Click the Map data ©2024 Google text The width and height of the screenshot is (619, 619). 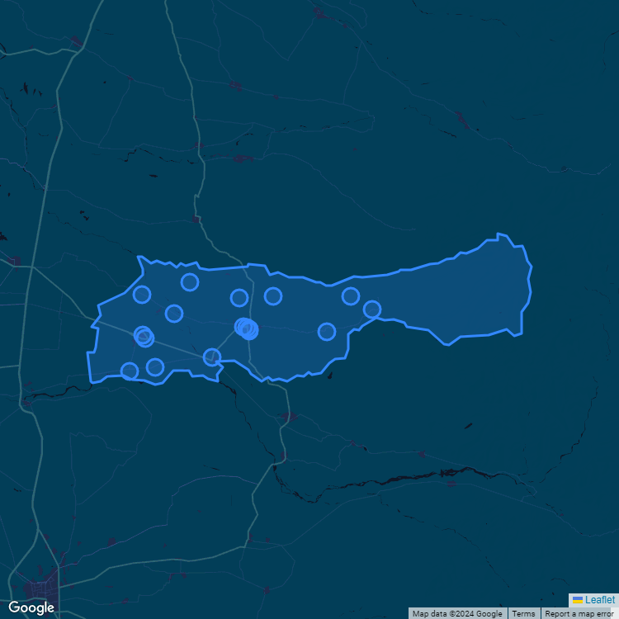point(457,613)
